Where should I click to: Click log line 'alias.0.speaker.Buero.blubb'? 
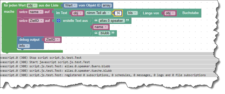(x=87, y=66)
